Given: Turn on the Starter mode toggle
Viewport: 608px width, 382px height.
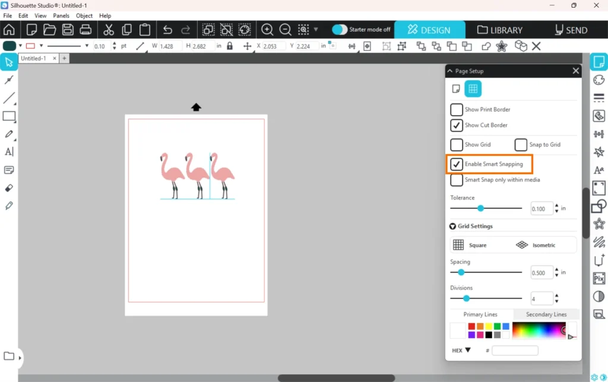Looking at the screenshot, I should tap(339, 30).
